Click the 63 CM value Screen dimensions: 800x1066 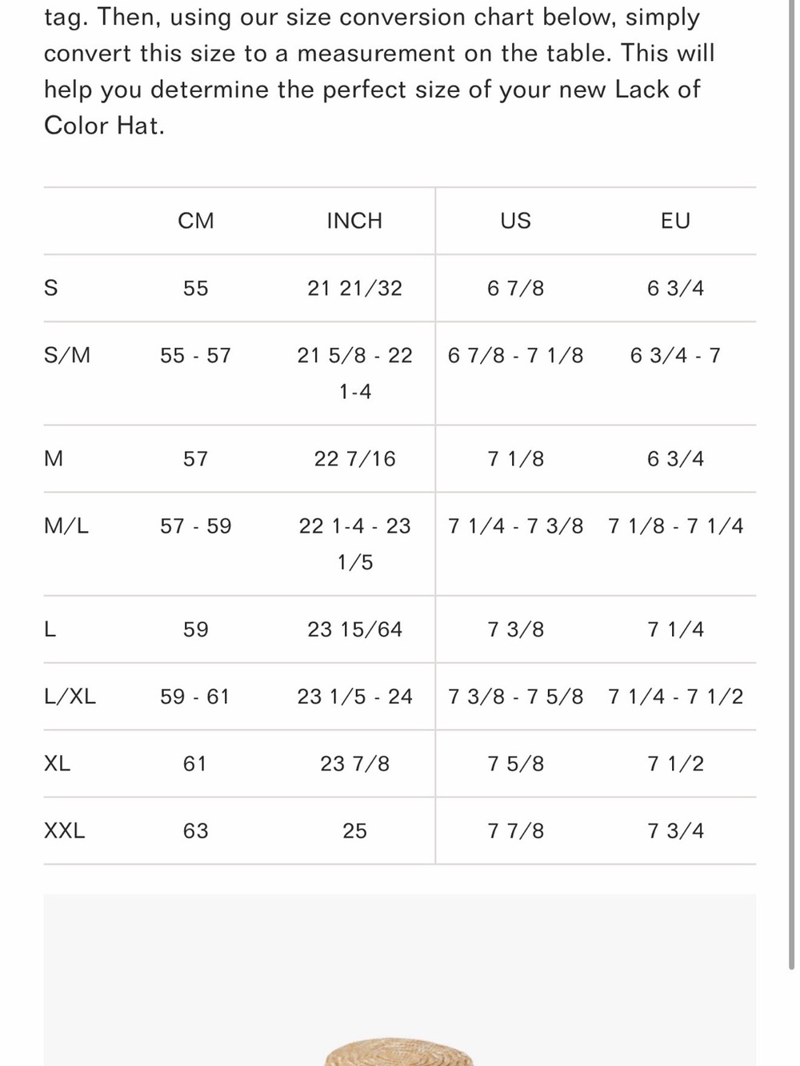pyautogui.click(x=196, y=831)
